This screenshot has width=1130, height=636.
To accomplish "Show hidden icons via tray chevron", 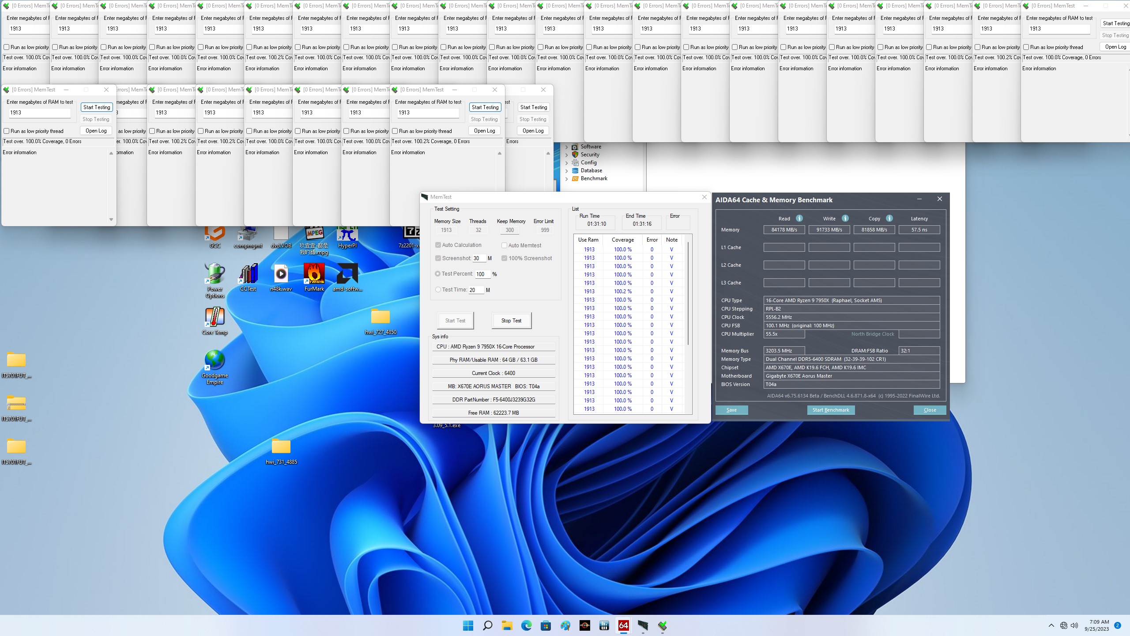I will tap(1051, 625).
